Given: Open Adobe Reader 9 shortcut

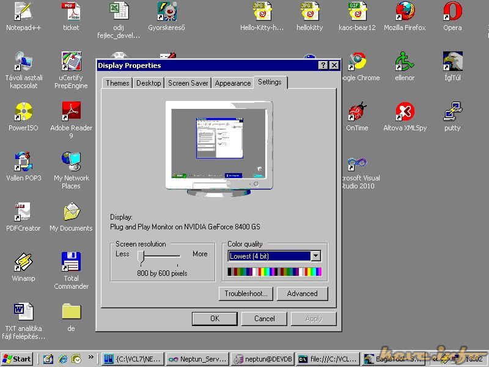Looking at the screenshot, I should (71, 112).
